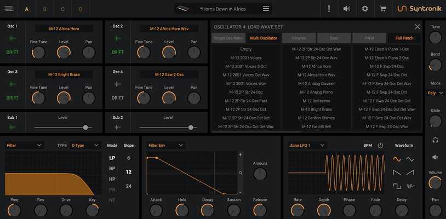Viewport: 446px width, 219px height.
Task: Select LP filter mode
Action: pyautogui.click(x=112, y=158)
